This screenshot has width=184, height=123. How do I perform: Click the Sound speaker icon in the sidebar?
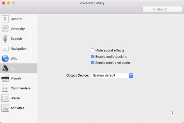pyautogui.click(x=5, y=68)
